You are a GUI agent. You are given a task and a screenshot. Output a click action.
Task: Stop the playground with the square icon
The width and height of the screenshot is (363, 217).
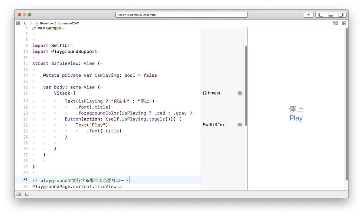[x=27, y=194]
